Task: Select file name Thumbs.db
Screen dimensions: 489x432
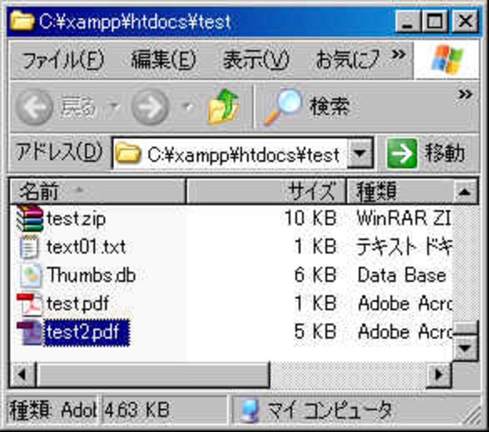Action: (91, 275)
